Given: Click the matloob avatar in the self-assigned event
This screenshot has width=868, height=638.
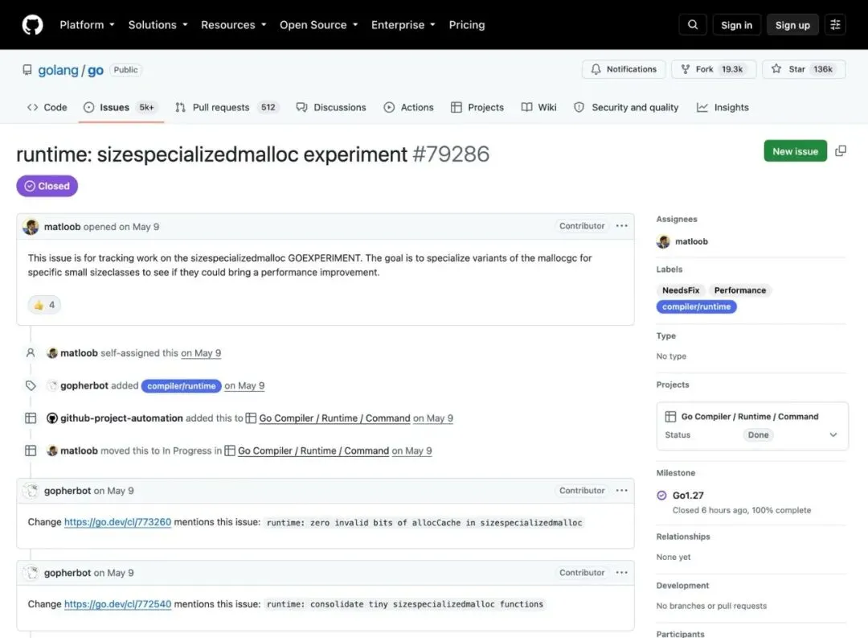Looking at the screenshot, I should [x=52, y=353].
